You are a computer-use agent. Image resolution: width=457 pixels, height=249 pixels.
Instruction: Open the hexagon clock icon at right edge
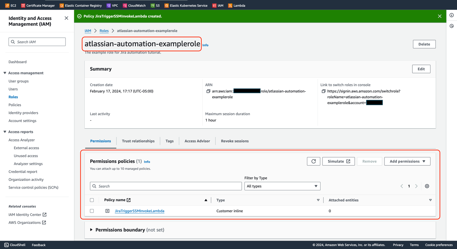pyautogui.click(x=452, y=26)
